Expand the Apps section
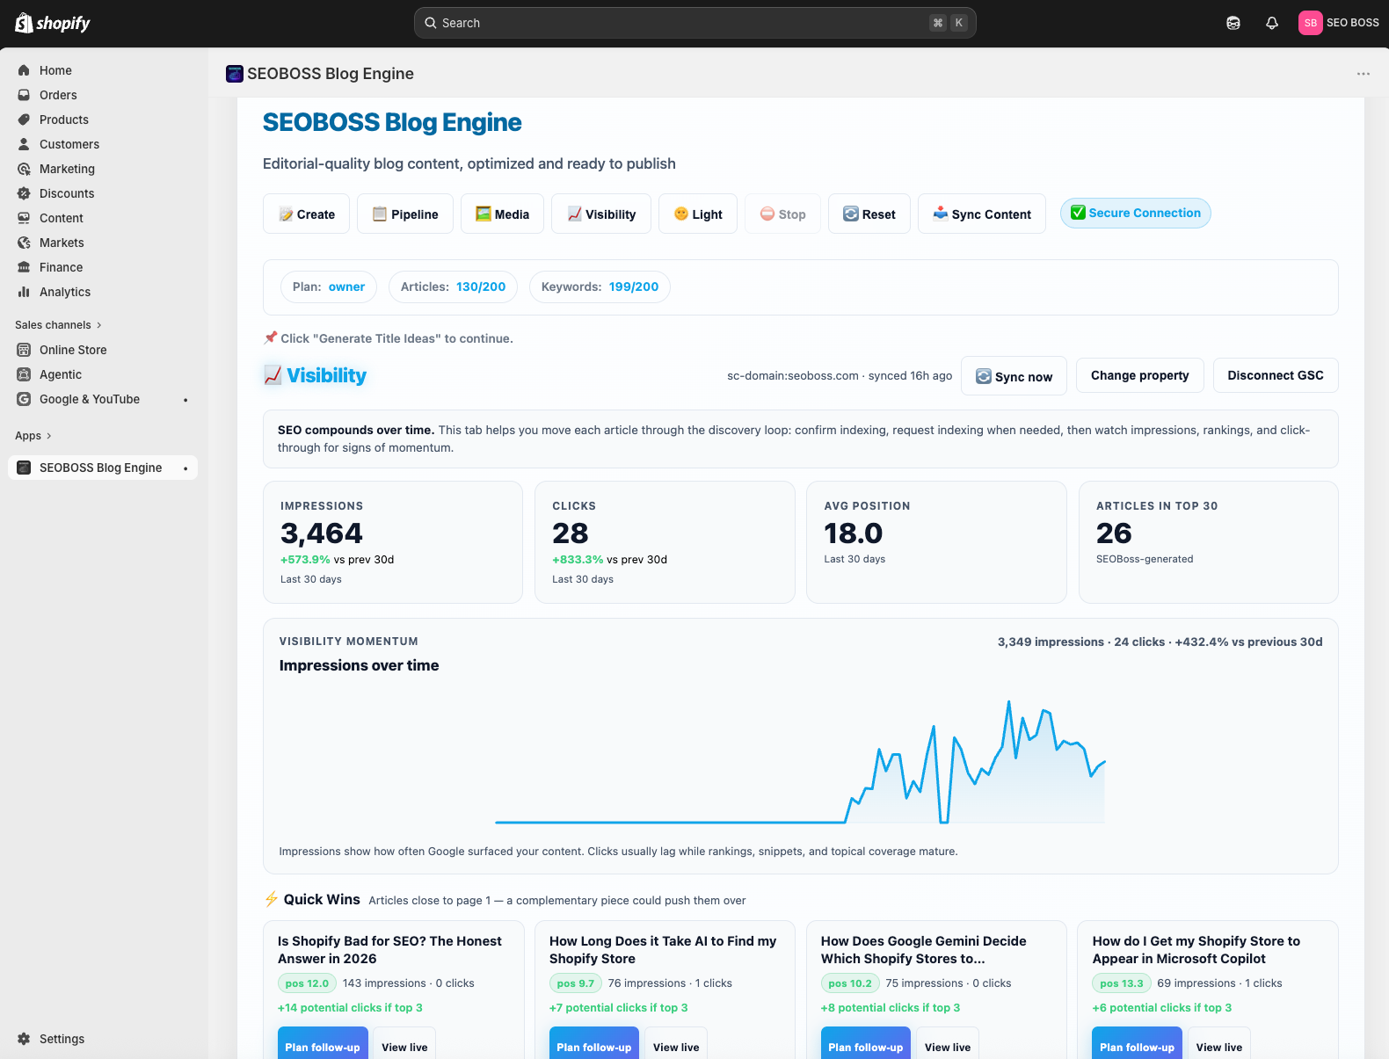This screenshot has height=1059, width=1389. pos(33,436)
